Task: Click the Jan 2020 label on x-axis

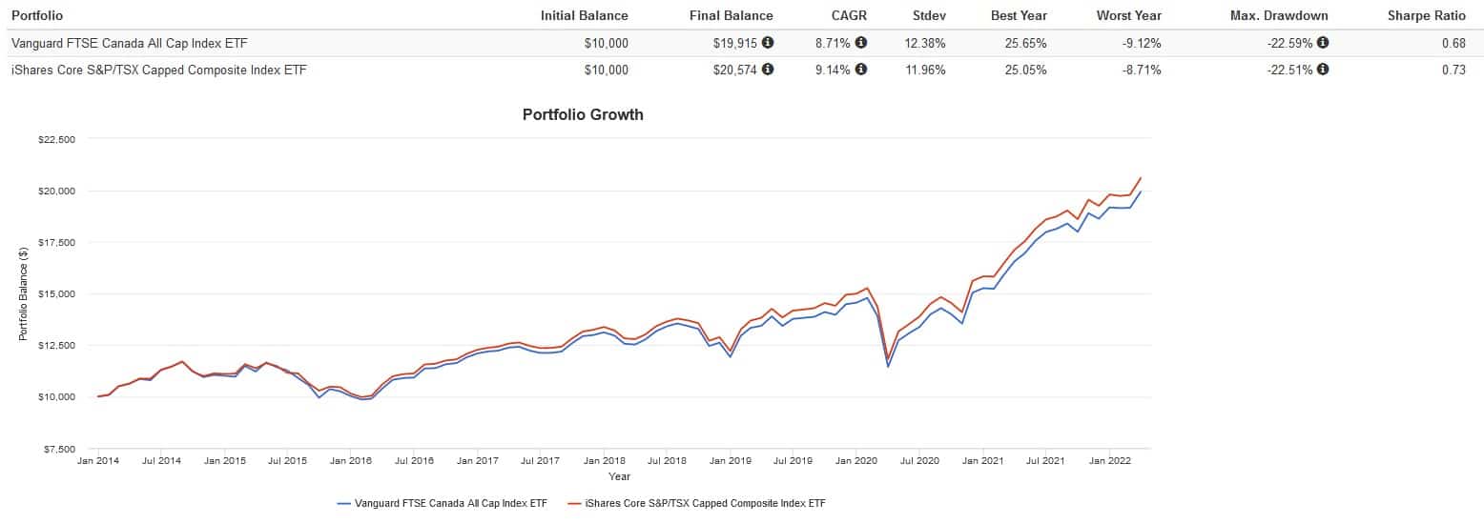Action: coord(855,461)
